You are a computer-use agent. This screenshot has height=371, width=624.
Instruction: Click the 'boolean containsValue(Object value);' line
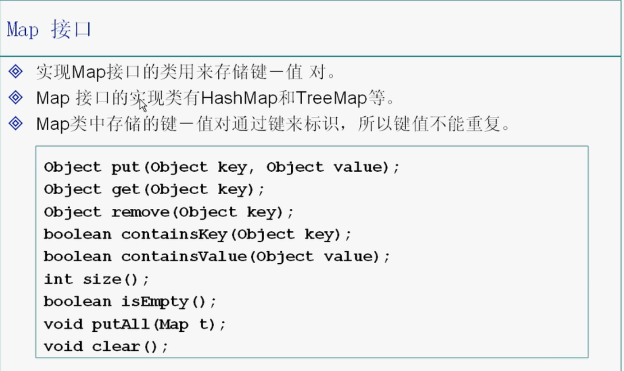tap(217, 257)
